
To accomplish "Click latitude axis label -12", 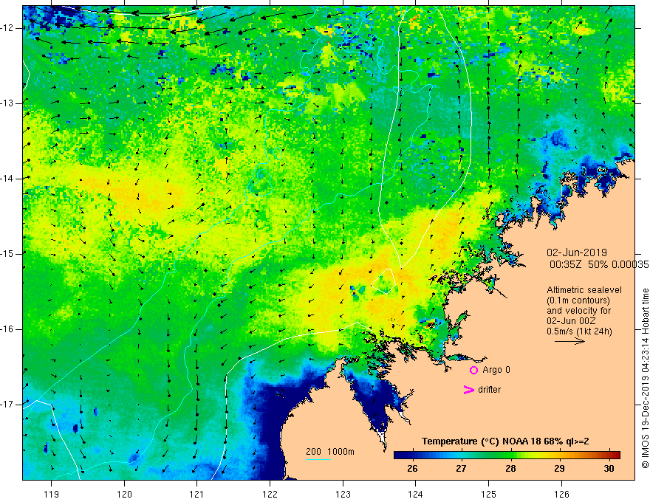I will click(x=8, y=28).
